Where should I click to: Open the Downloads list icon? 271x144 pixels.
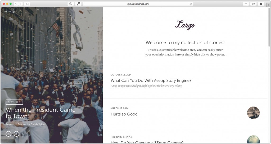261,4
